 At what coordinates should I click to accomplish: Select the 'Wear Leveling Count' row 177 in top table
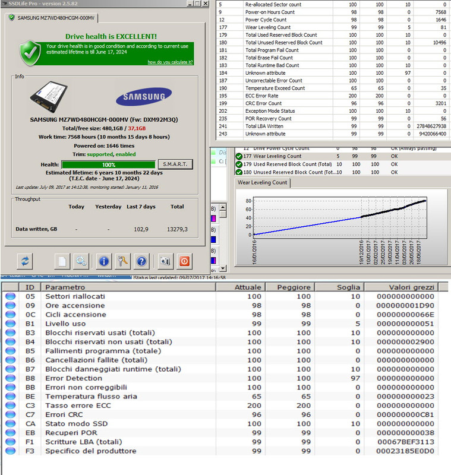tap(333, 27)
